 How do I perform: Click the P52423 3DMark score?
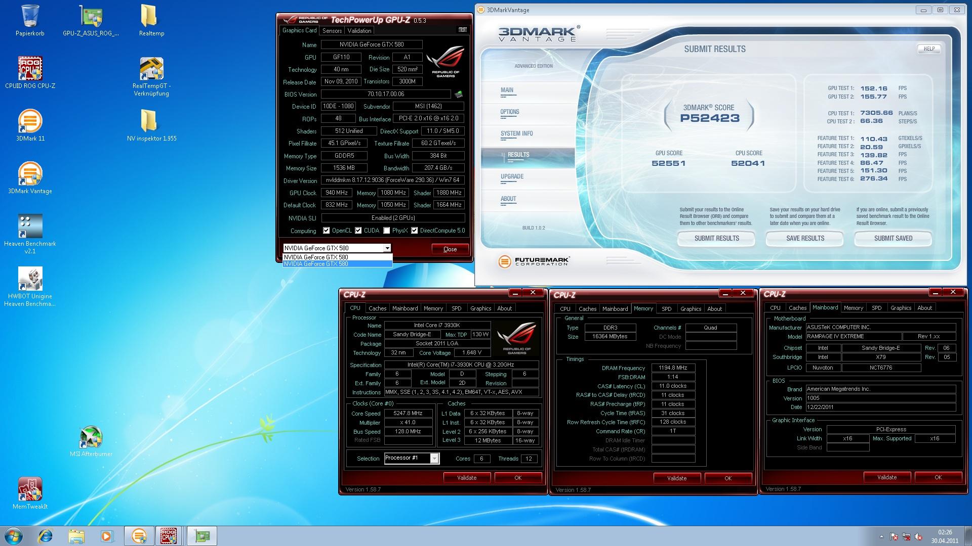pyautogui.click(x=710, y=118)
